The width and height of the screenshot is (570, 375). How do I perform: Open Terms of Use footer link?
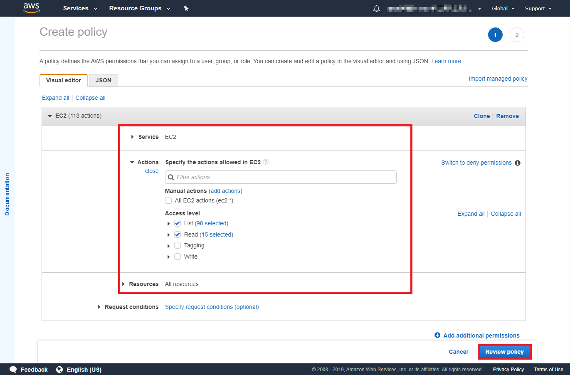point(548,369)
